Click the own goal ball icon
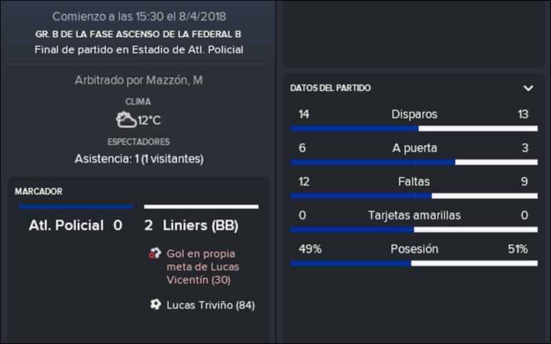The image size is (551, 344). [x=154, y=253]
